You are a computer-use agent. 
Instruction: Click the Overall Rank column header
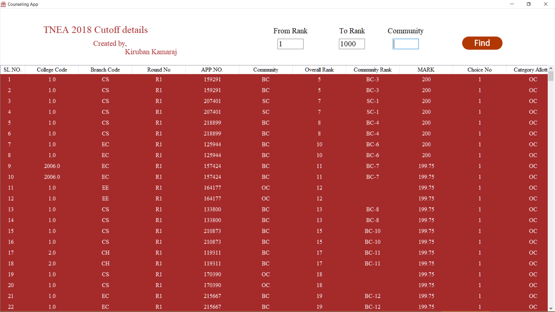coord(319,70)
